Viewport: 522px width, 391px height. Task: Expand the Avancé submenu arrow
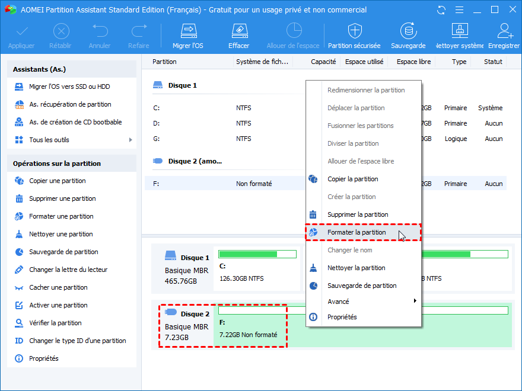click(x=415, y=301)
